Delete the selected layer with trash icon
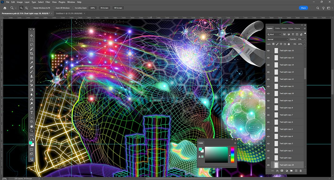Viewport: 334px width, 180px height. click(x=301, y=171)
